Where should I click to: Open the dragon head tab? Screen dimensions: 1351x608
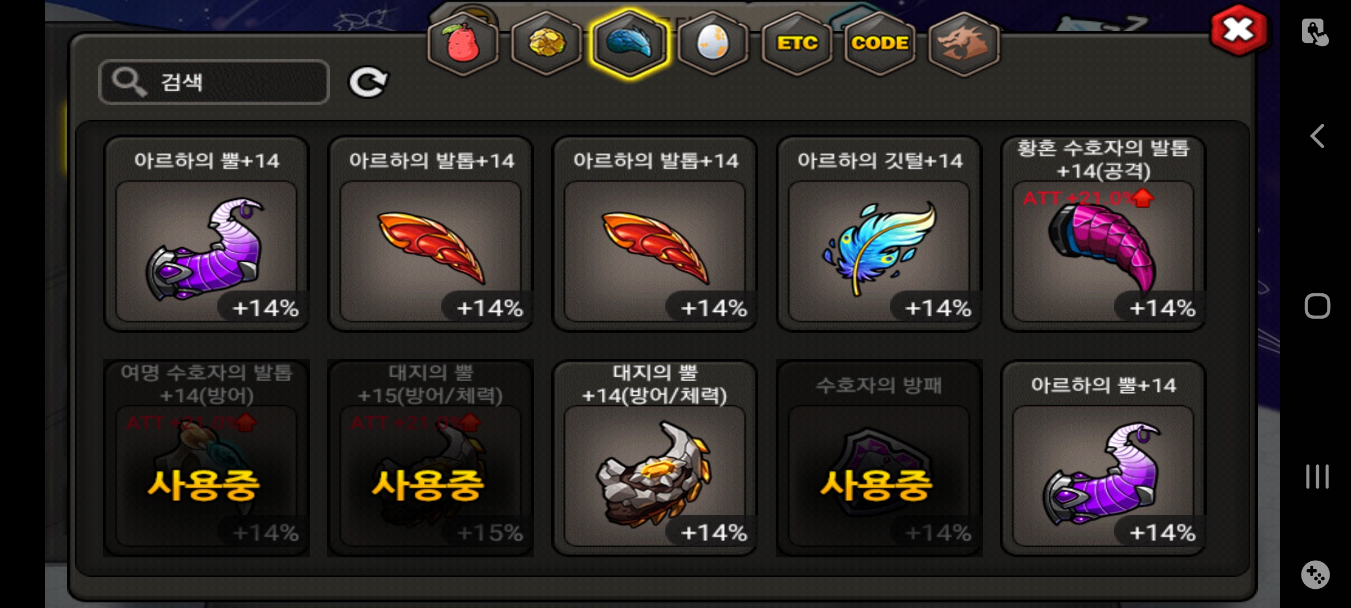point(963,44)
